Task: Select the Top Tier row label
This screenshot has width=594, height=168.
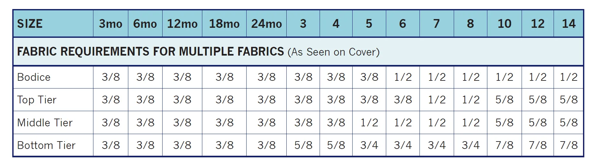Action: pos(37,100)
